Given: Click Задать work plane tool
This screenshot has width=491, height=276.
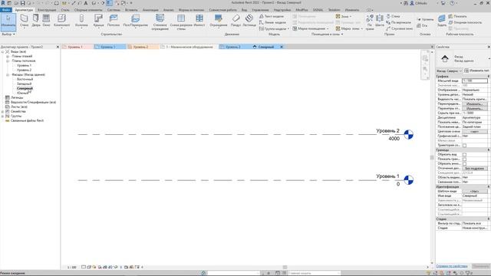Looking at the screenshot, I should (442, 21).
